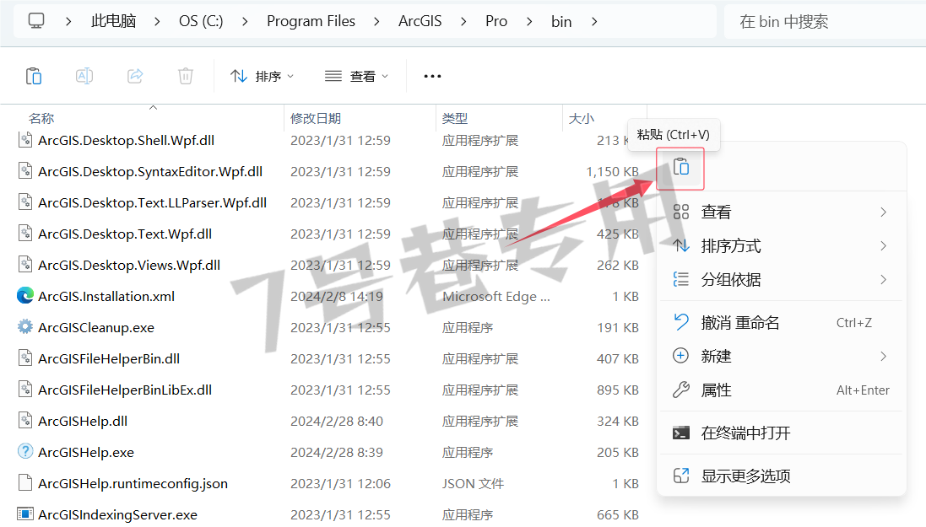Select file ArcGISHelp.exe

(x=85, y=452)
